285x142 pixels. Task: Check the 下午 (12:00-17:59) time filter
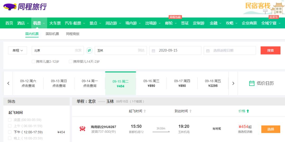click(x=10, y=132)
